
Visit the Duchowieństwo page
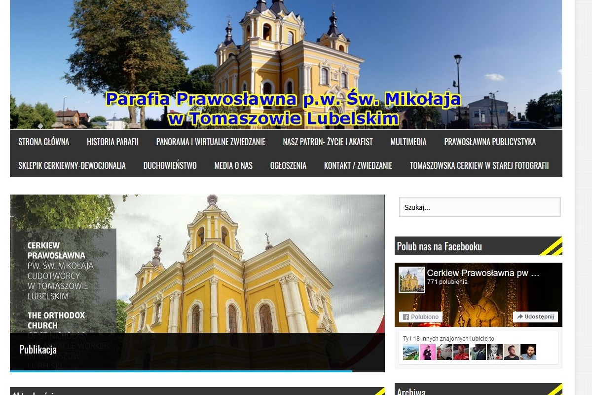[170, 165]
